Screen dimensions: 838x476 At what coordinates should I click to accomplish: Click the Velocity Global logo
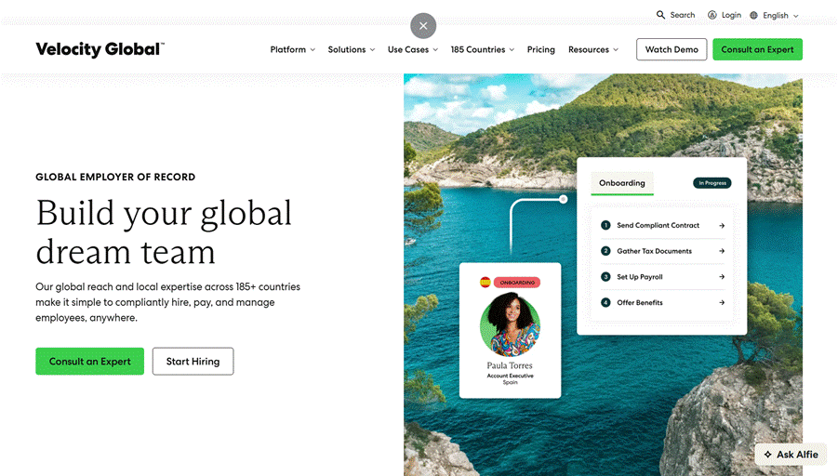tap(100, 49)
